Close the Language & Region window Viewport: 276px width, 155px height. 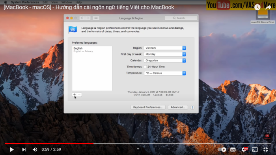point(67,18)
